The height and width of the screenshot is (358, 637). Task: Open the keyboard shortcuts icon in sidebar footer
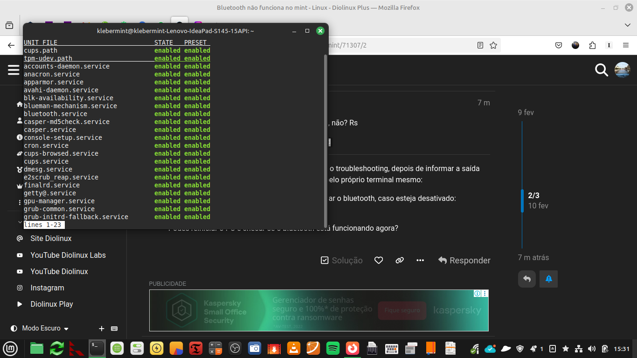click(x=114, y=328)
